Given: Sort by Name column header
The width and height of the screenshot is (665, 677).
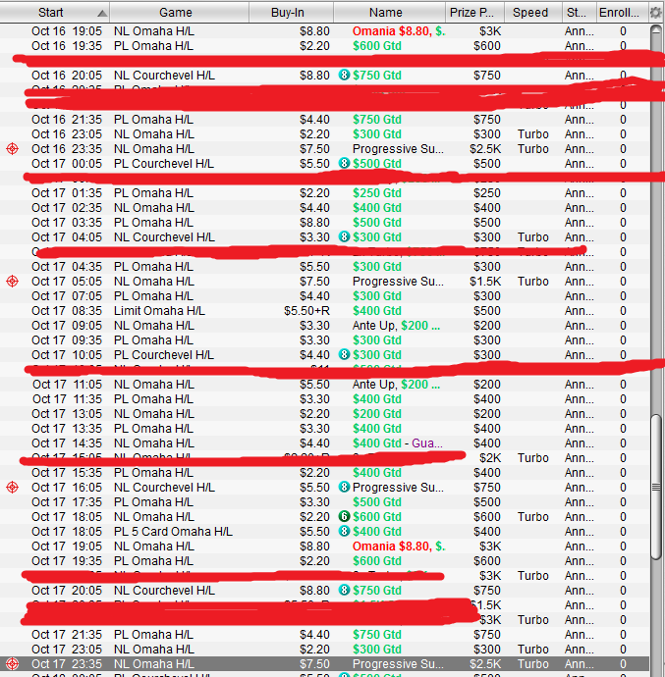Looking at the screenshot, I should pos(389,12).
